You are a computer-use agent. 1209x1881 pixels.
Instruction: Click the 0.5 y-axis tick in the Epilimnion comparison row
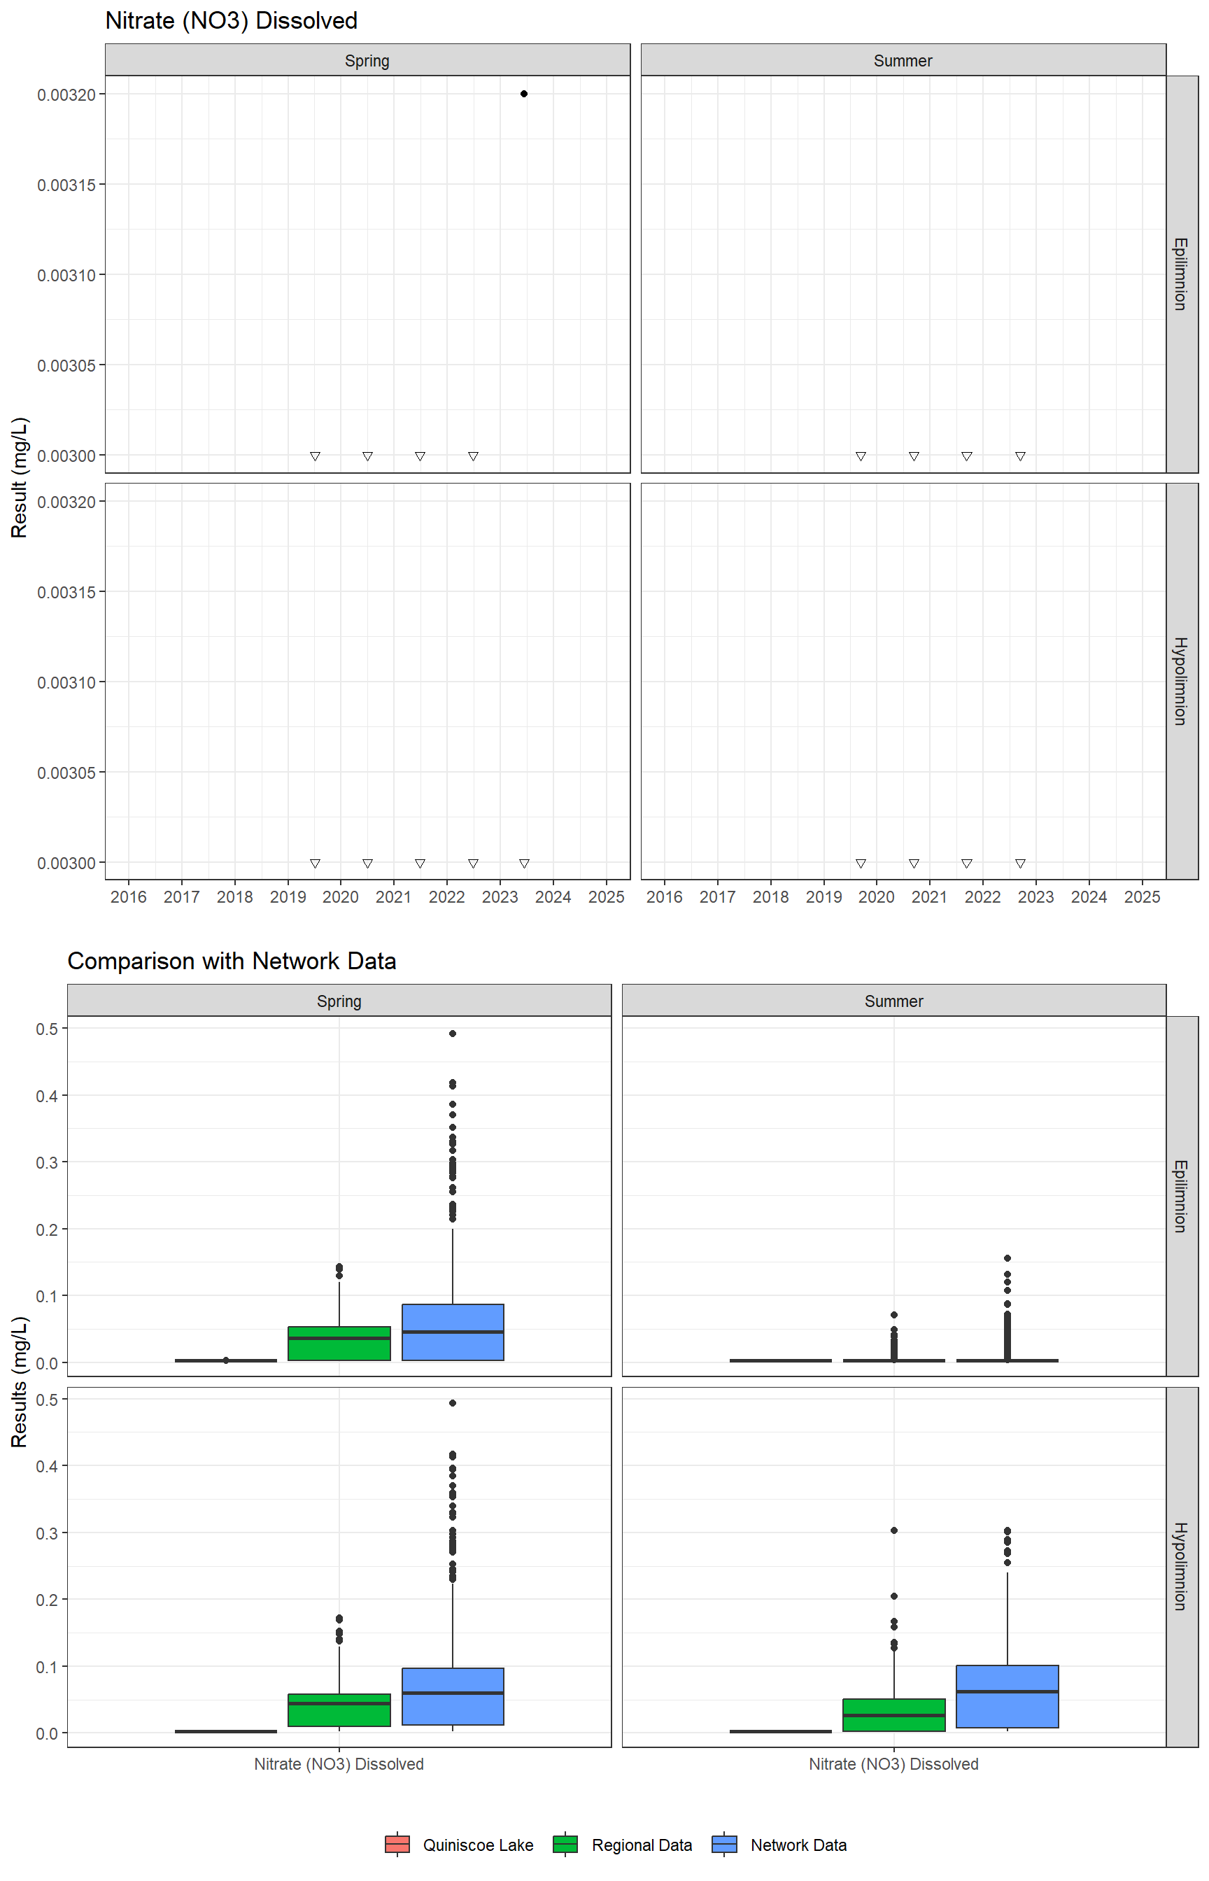tap(47, 1029)
